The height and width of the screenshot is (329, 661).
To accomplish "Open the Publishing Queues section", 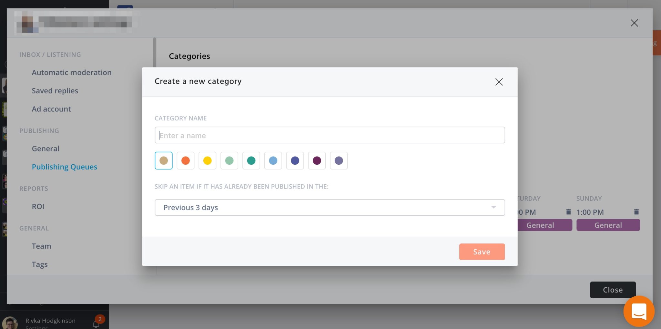I will (65, 167).
